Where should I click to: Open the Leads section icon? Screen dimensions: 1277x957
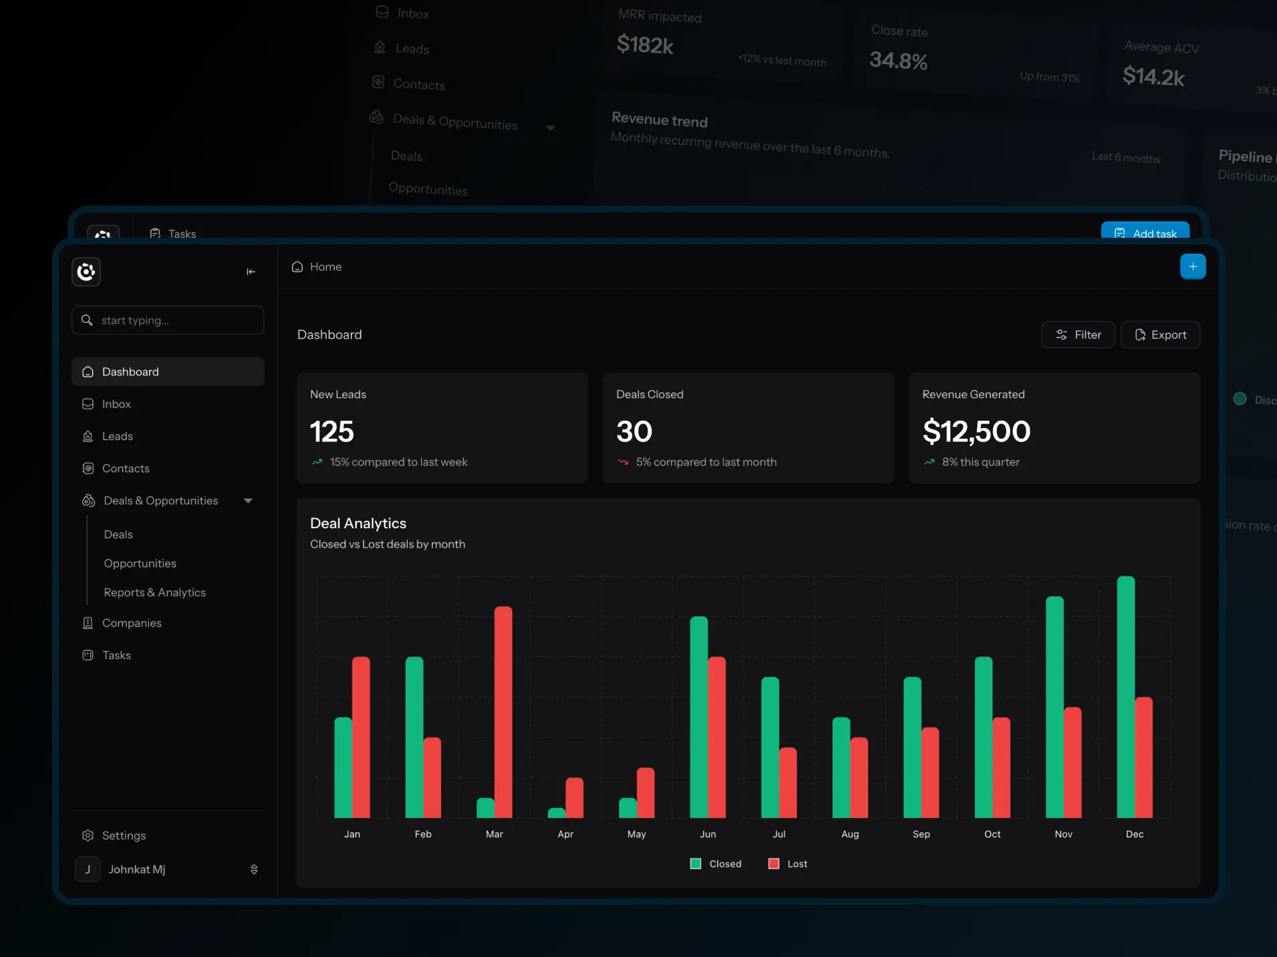(x=88, y=436)
